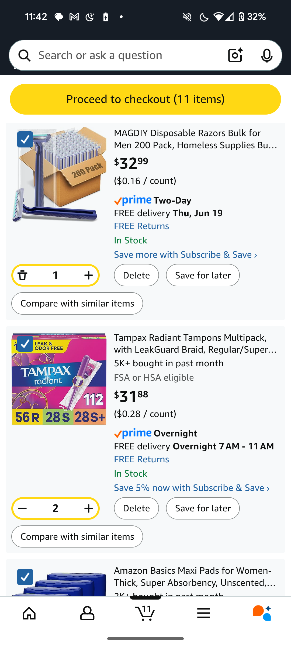The width and height of the screenshot is (291, 647).
Task: Uncheck the Amazon Basics Maxi Pads checkbox
Action: pos(25,577)
